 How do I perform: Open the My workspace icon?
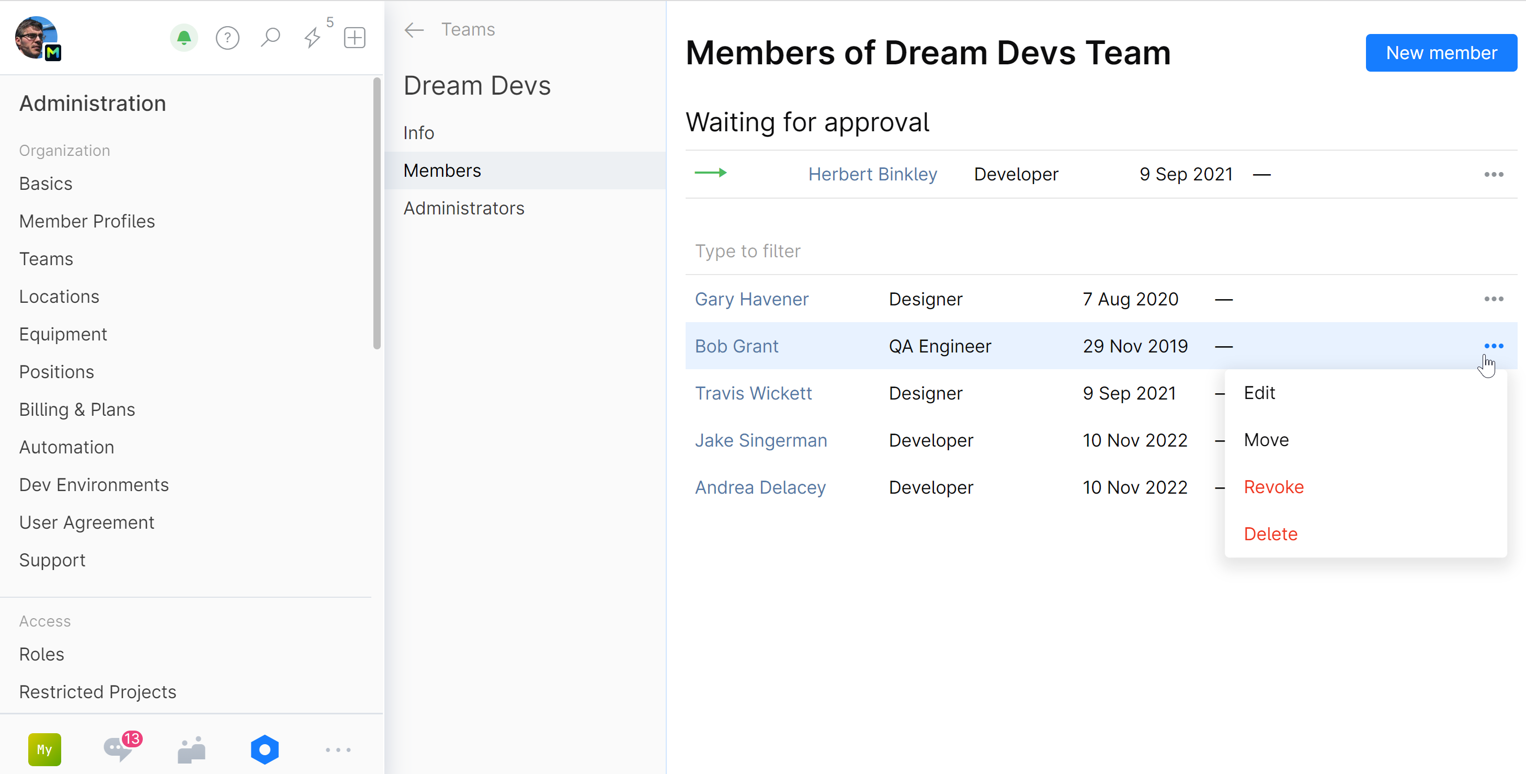[44, 749]
